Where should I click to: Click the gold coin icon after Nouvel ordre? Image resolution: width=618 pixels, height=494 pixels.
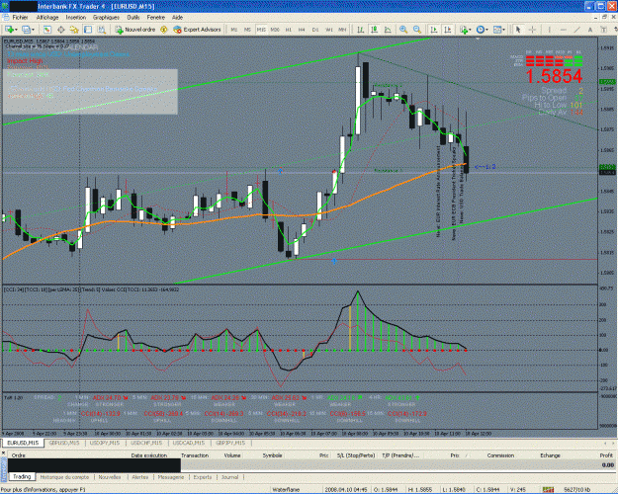coord(163,30)
